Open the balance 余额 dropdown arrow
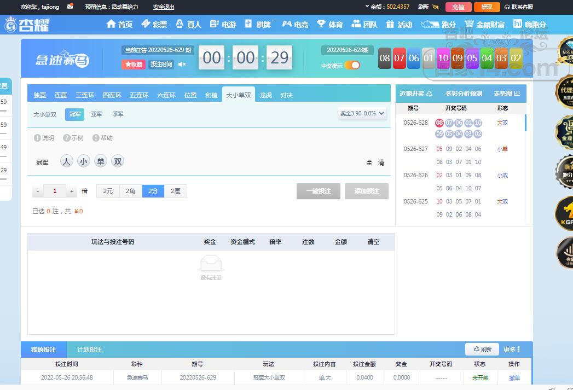The width and height of the screenshot is (573, 390). [367, 7]
